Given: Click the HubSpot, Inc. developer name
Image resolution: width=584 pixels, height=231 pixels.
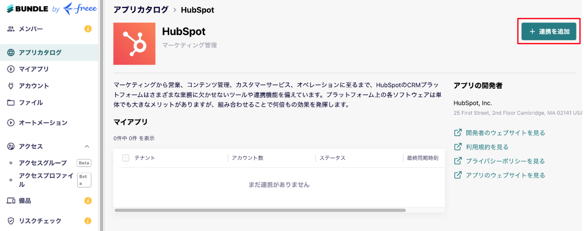Looking at the screenshot, I should pyautogui.click(x=473, y=103).
